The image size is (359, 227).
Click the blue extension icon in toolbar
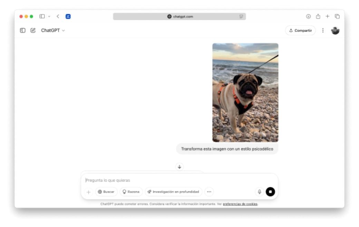click(x=68, y=17)
